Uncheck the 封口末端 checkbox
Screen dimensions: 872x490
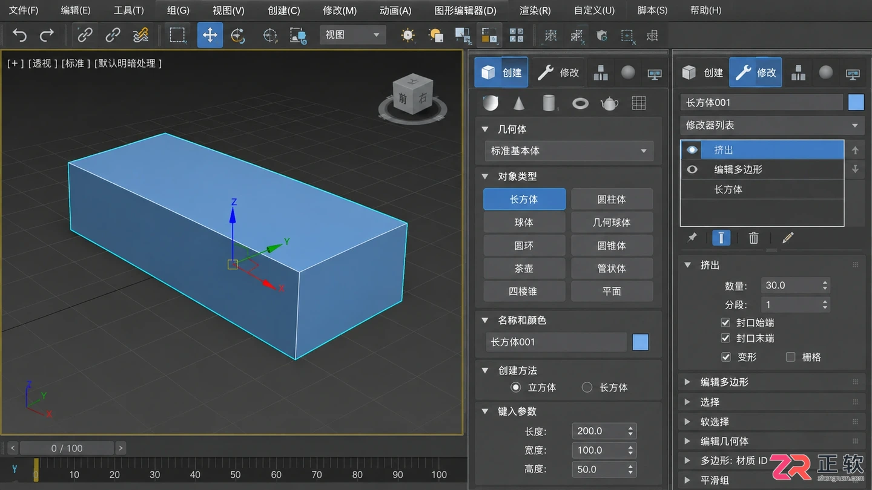(x=725, y=338)
